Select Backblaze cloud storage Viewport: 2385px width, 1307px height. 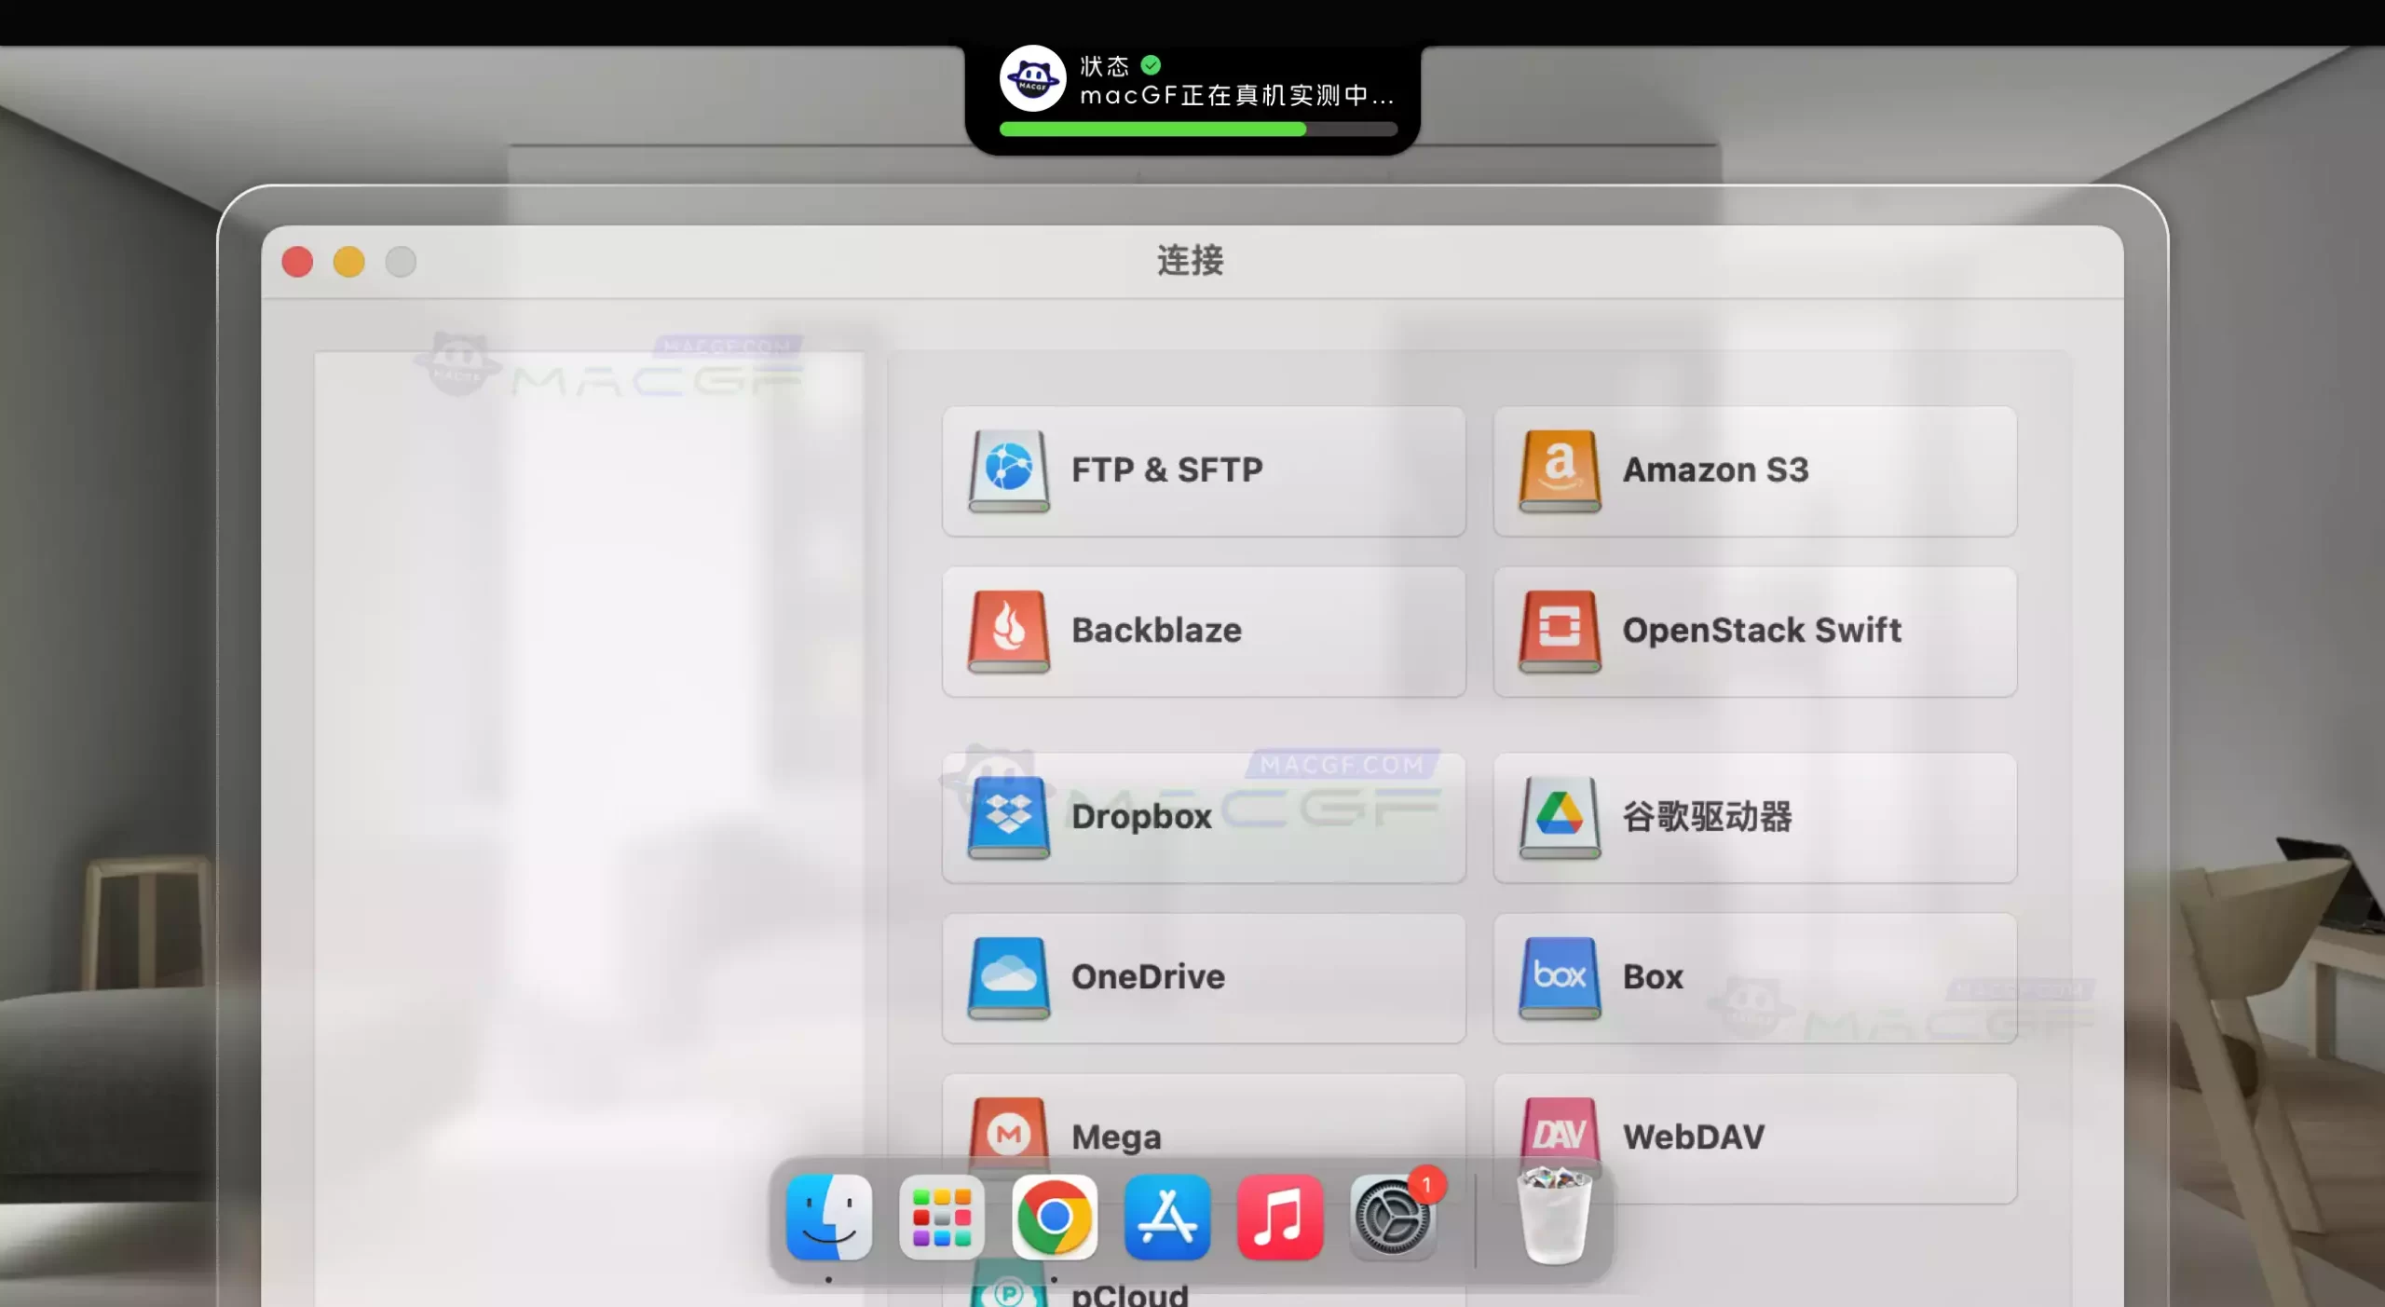click(x=1204, y=632)
